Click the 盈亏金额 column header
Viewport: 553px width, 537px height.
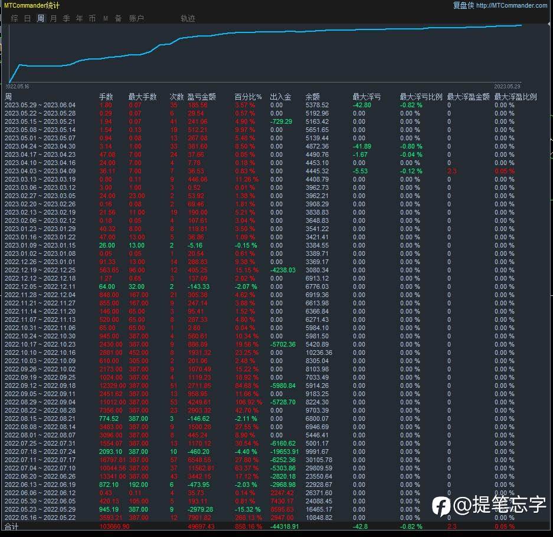(x=201, y=97)
